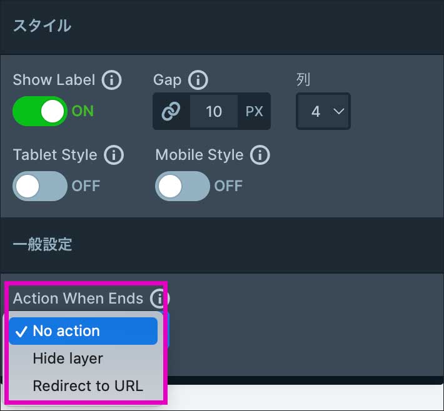Viewport: 444px width, 411px height.
Task: Click the Mobile Style text label
Action: pos(199,155)
